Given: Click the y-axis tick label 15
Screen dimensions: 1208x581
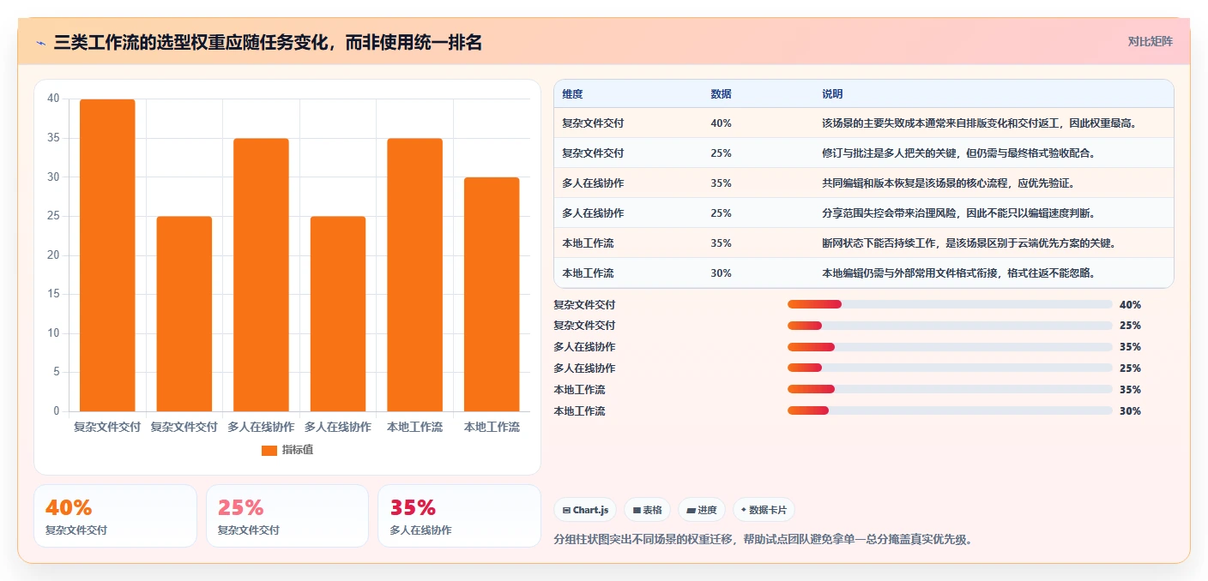Looking at the screenshot, I should click(x=53, y=294).
